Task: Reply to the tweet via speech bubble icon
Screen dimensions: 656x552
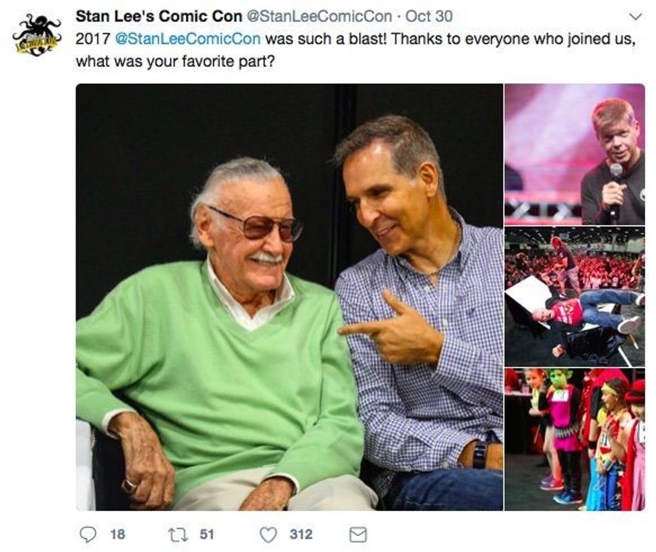Action: click(x=88, y=534)
